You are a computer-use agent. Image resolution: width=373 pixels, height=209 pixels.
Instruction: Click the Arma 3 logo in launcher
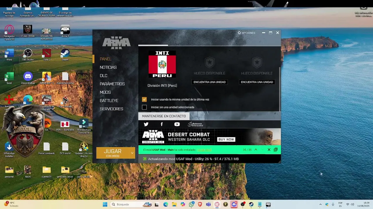click(116, 43)
